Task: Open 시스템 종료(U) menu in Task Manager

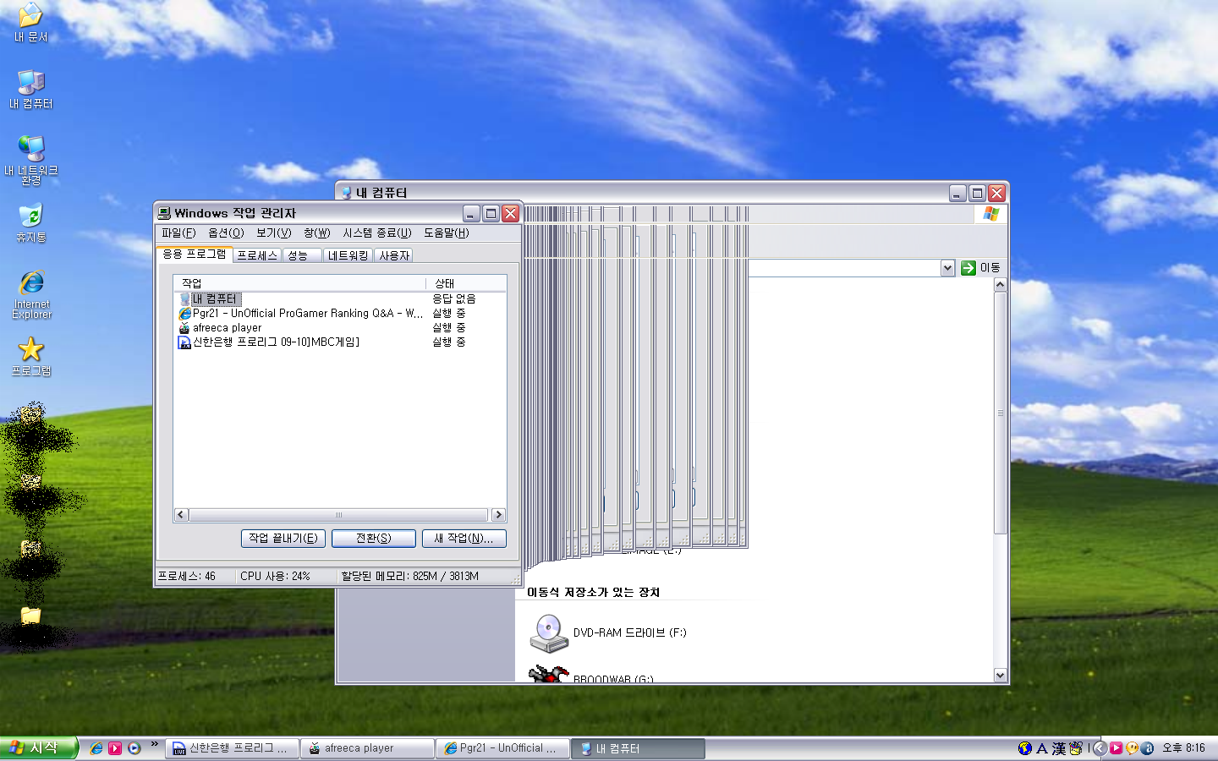Action: click(377, 233)
